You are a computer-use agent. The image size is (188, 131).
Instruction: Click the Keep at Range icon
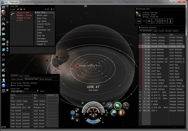pyautogui.click(x=154, y=21)
